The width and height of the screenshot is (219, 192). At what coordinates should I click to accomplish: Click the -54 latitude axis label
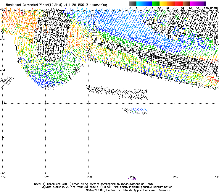click(x=3, y=70)
